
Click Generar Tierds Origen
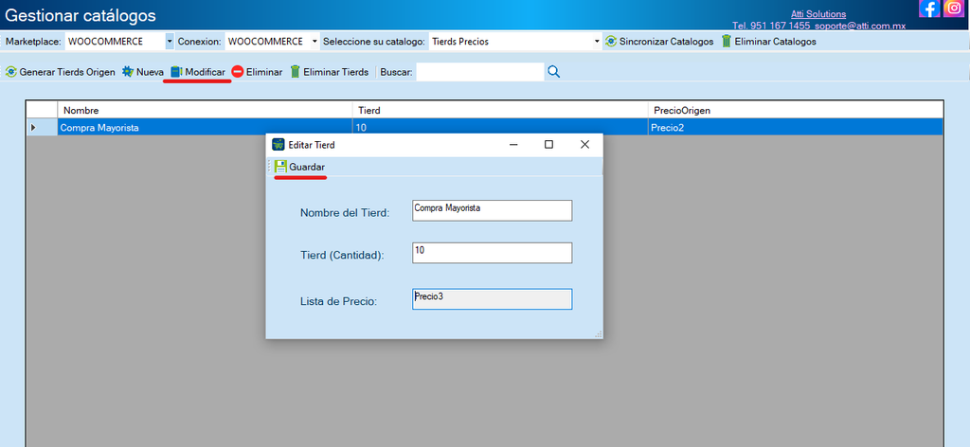[x=60, y=72]
